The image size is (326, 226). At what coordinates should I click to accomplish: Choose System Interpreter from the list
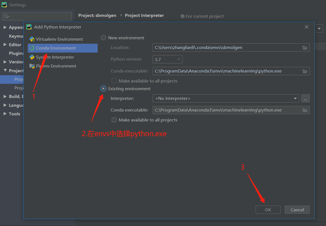pos(55,57)
